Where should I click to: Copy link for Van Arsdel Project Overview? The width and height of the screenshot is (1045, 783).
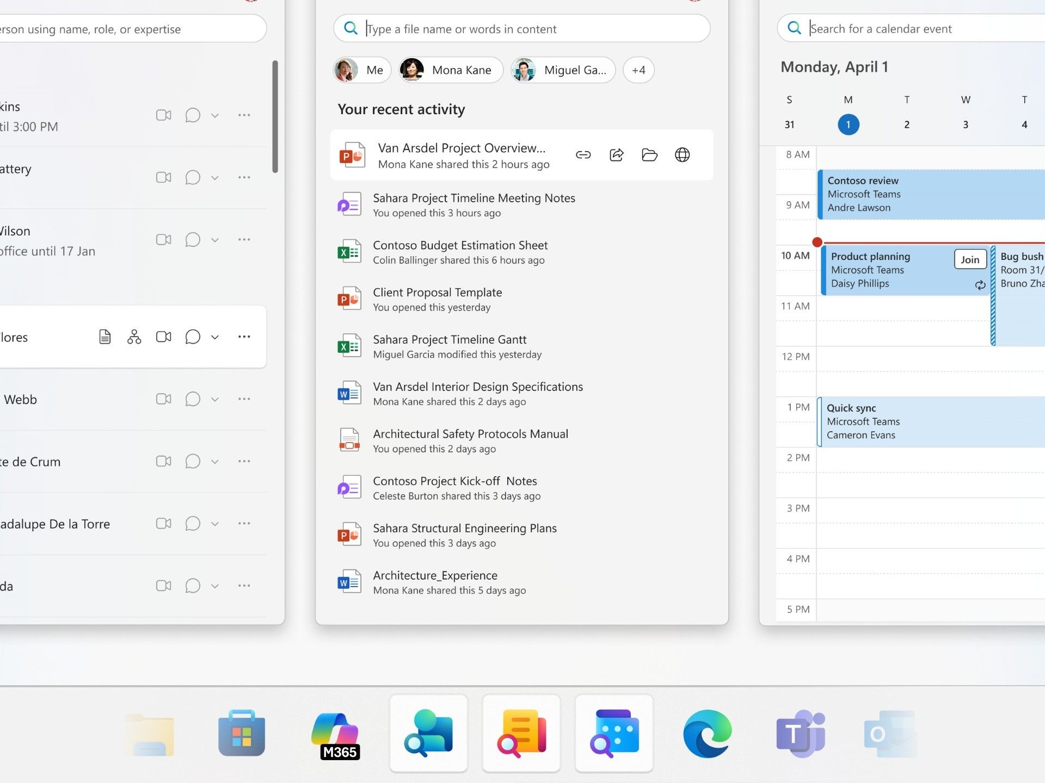(583, 155)
